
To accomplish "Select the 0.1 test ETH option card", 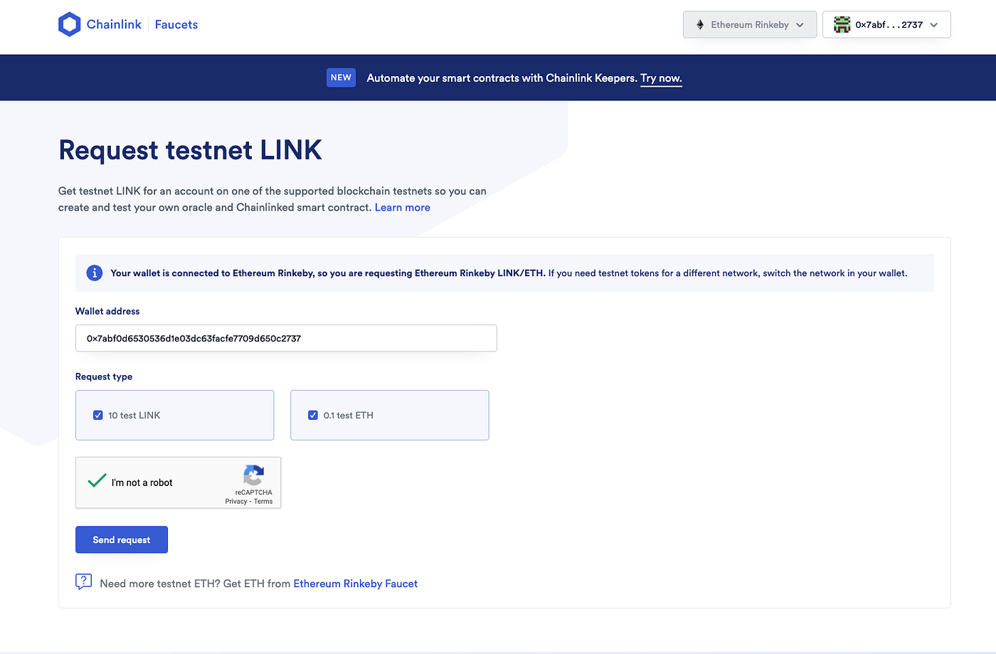I will pos(390,415).
